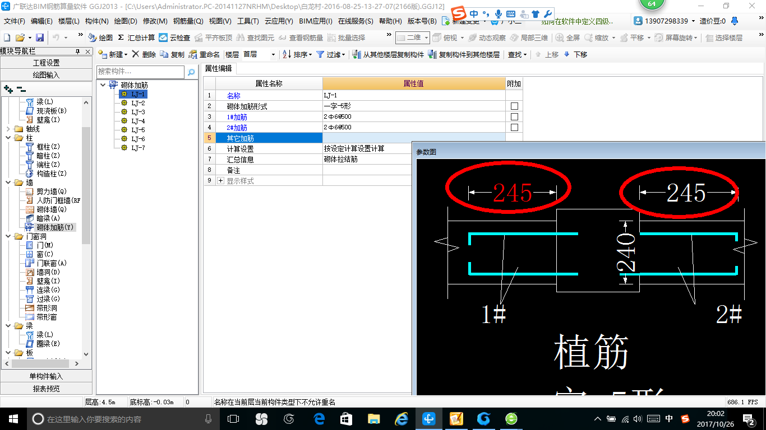Click 重命名 rename tool

point(205,54)
